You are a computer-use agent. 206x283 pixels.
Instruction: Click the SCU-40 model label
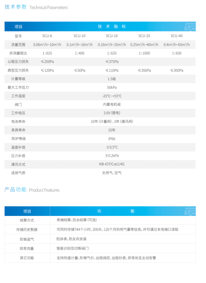tap(177, 36)
